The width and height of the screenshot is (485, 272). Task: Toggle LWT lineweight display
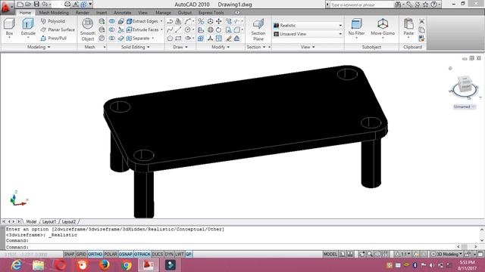pos(180,254)
